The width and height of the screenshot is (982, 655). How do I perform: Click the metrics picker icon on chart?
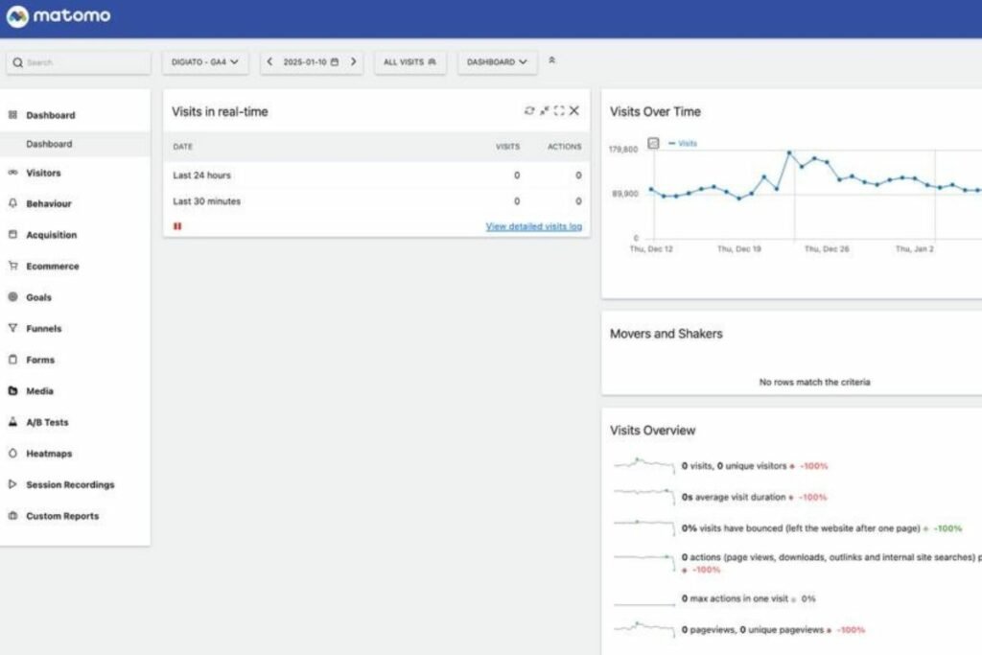point(653,143)
